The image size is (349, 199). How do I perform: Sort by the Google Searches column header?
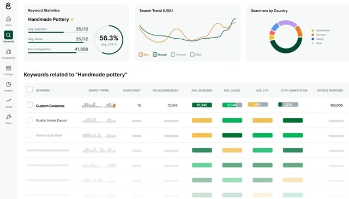[x=330, y=91]
